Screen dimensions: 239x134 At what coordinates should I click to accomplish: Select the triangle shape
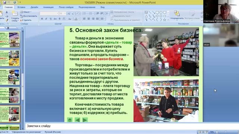[x=146, y=16]
